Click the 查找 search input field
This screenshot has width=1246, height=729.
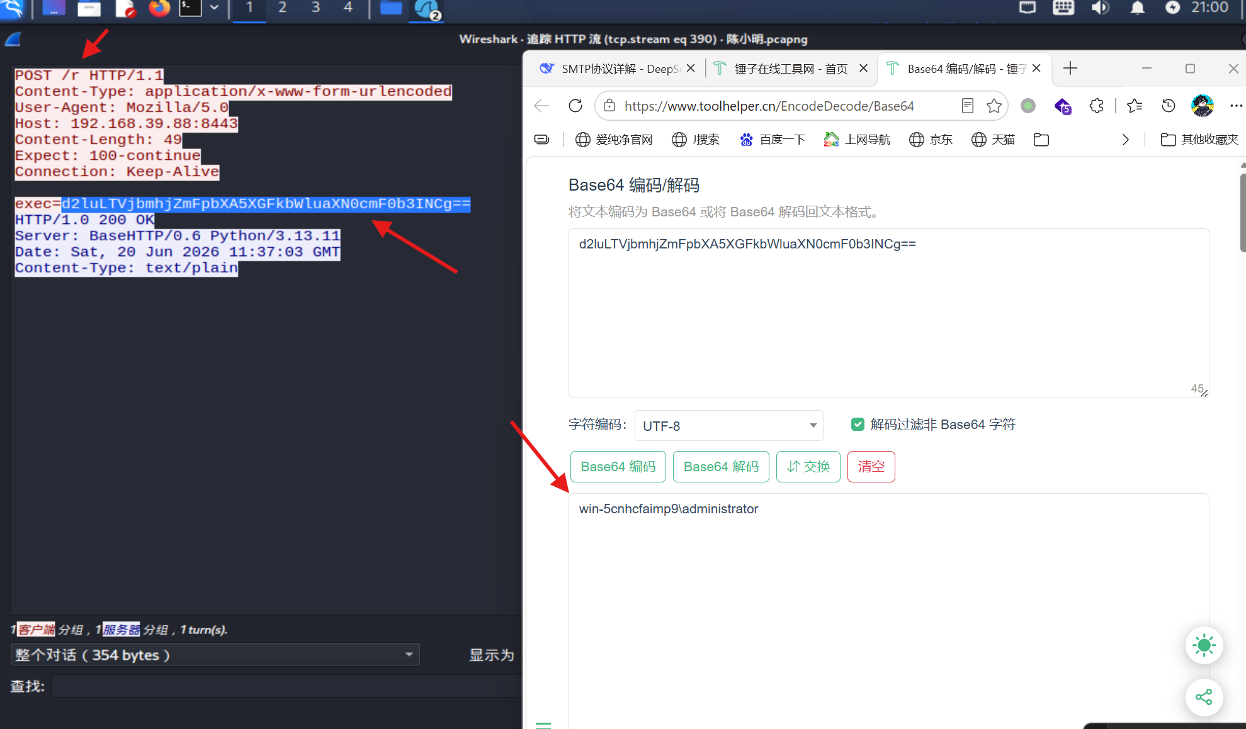(x=286, y=686)
